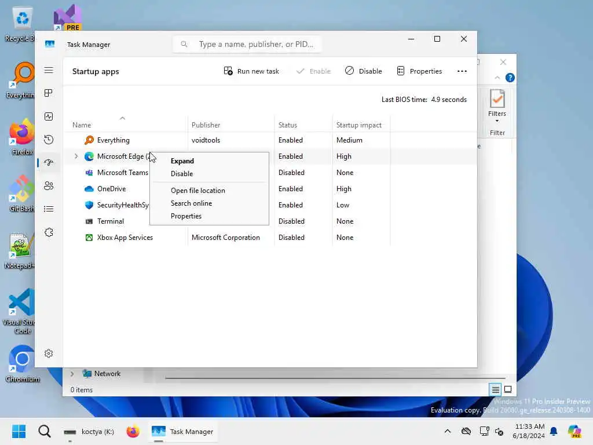Open the Performance page in sidebar
Image resolution: width=593 pixels, height=445 pixels.
click(49, 116)
